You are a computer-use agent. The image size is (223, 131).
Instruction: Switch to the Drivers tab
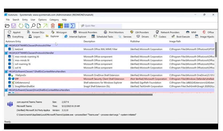coord(142,37)
